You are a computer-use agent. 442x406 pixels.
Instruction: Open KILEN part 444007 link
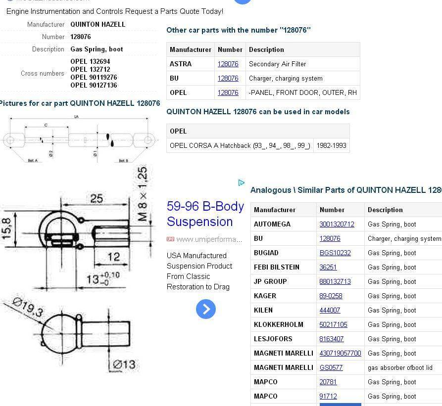click(x=330, y=310)
